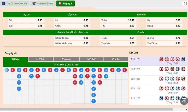This screenshot has height=112, width=188.
Task: Click the scroll-to-top arrow button
Action: coord(184,100)
